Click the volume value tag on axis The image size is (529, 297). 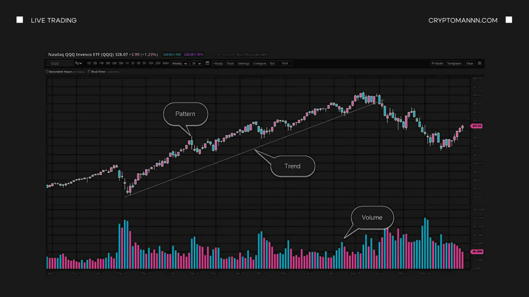[476, 252]
